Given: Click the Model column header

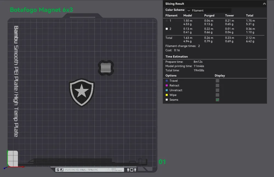Looking at the screenshot, I should point(188,16).
